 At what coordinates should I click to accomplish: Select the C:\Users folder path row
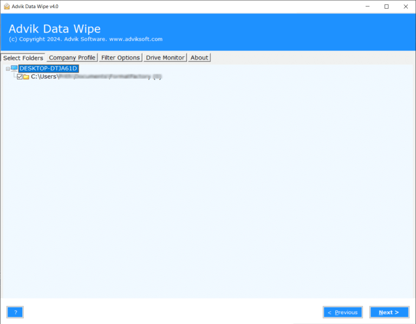point(96,77)
